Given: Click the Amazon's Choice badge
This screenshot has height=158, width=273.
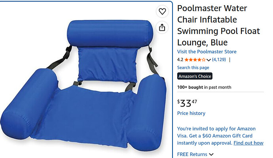Looking at the screenshot, I should coord(195,76).
